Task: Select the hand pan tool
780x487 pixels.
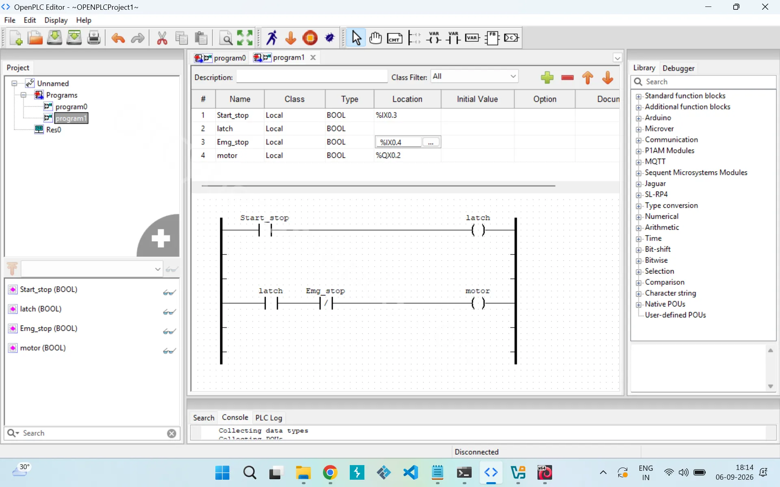Action: click(x=375, y=38)
